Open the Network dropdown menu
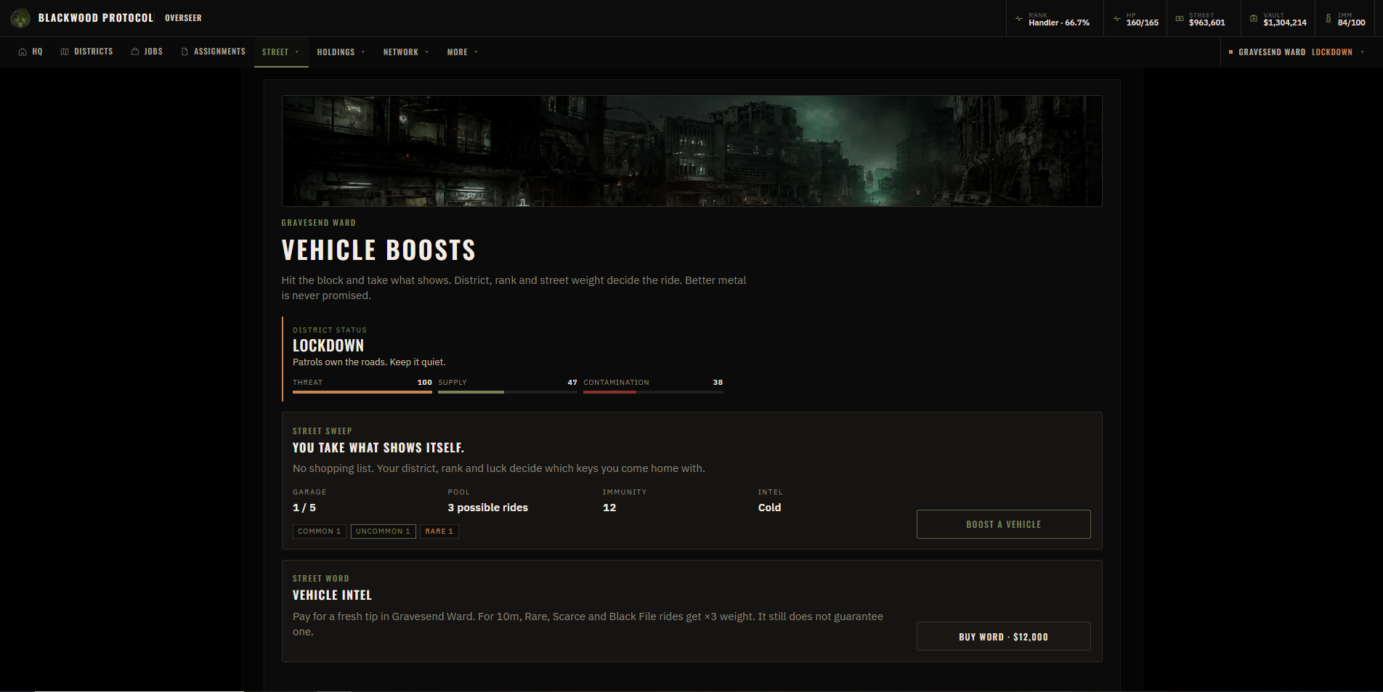Image resolution: width=1383 pixels, height=692 pixels. click(406, 52)
